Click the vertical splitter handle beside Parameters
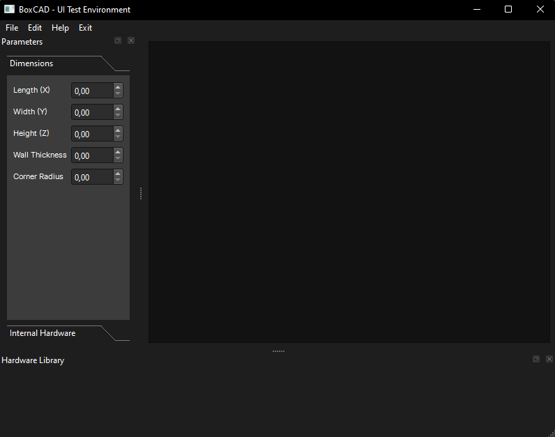This screenshot has height=437, width=555. (x=141, y=193)
